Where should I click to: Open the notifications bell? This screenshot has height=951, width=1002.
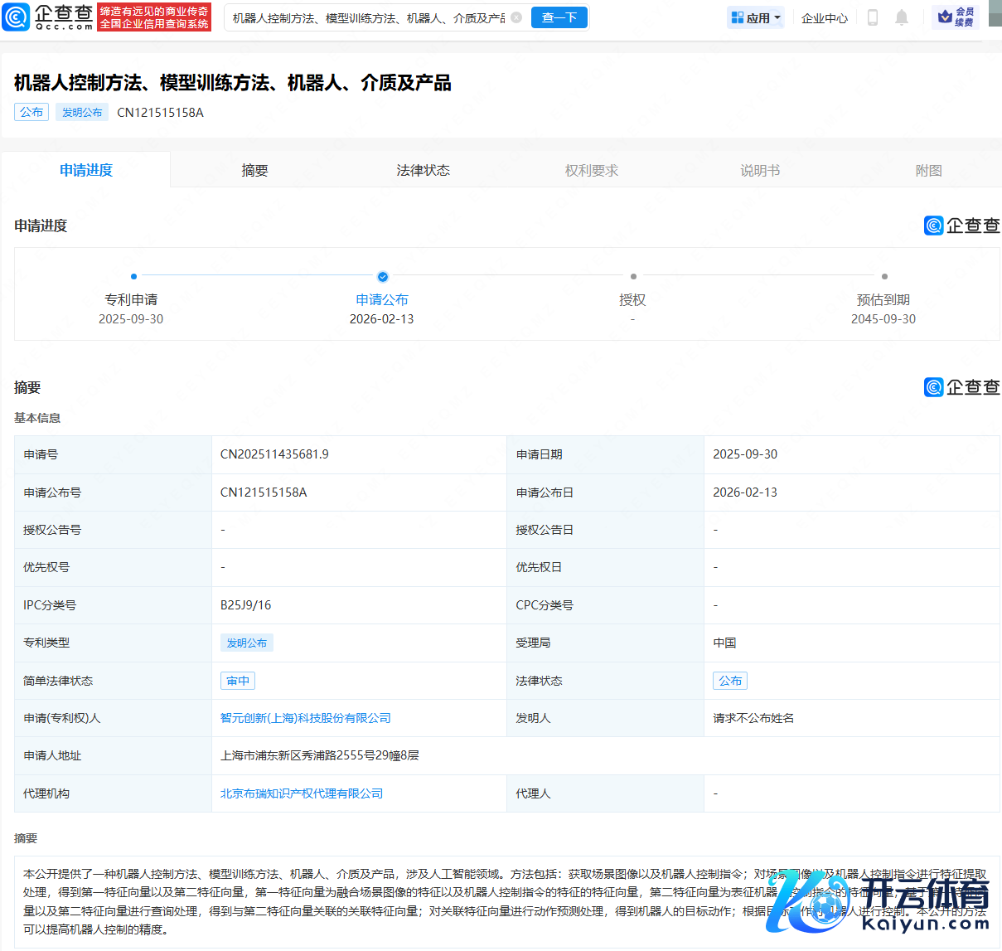(x=902, y=17)
